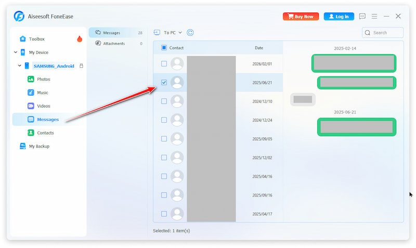The image size is (416, 248).
Task: Open the Videos section icon
Action: [31, 106]
